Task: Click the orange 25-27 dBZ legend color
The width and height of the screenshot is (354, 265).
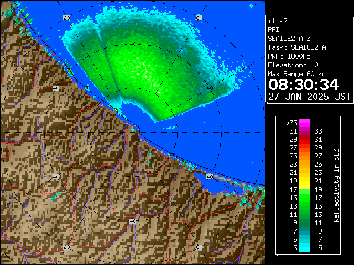Action: pyautogui.click(x=304, y=156)
